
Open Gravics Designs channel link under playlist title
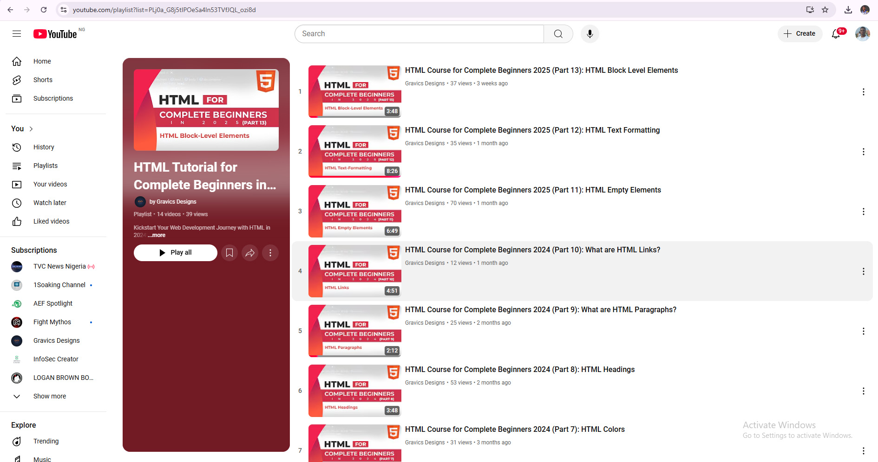click(x=172, y=202)
